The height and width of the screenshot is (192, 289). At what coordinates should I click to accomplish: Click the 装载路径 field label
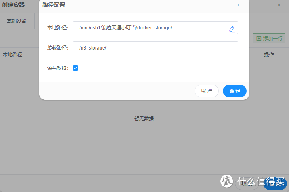click(x=58, y=48)
